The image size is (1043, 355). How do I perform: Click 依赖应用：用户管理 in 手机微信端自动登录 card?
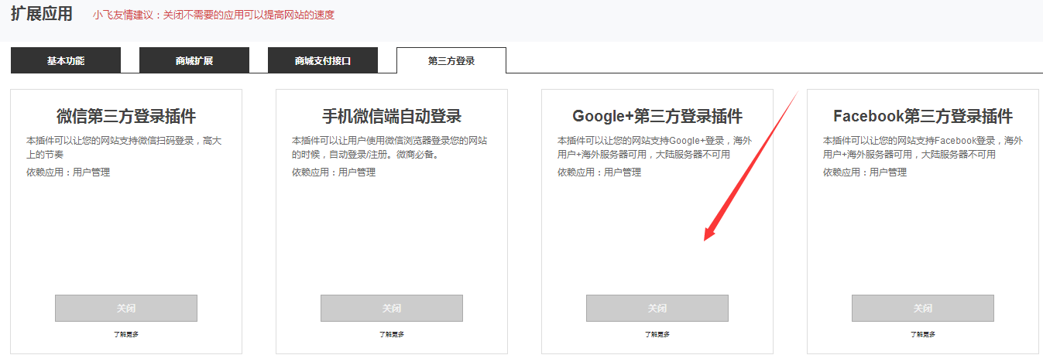coord(334,172)
